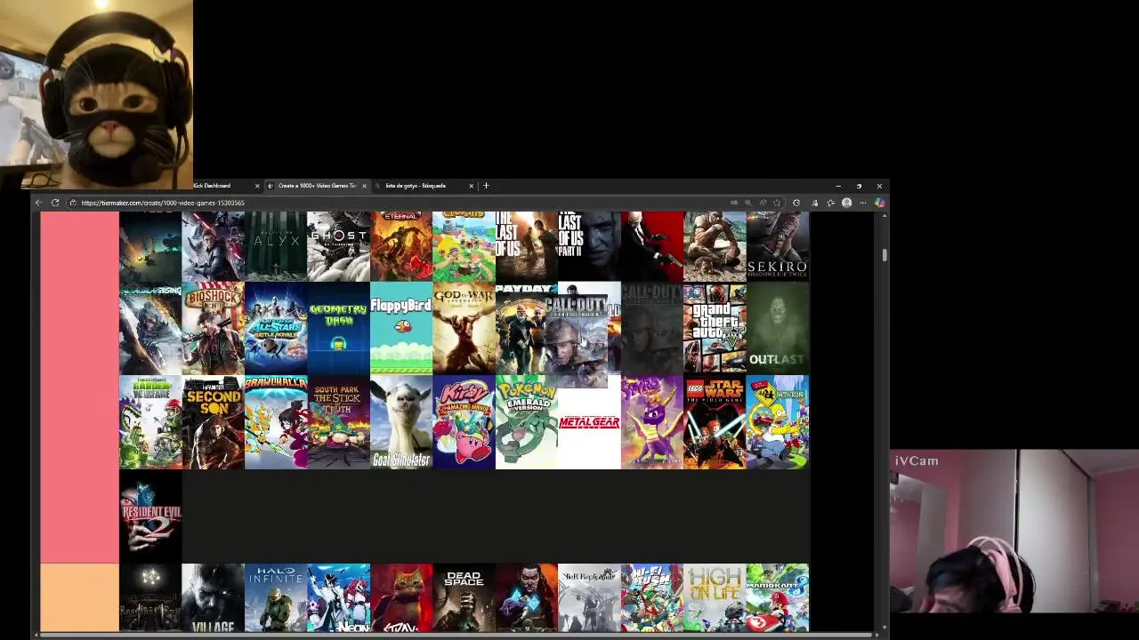
Task: Click the zoom magnifier icon in the address bar
Action: tap(748, 203)
